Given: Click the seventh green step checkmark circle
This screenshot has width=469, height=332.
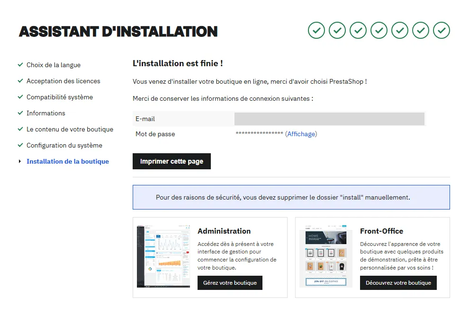Looking at the screenshot, I should click(x=442, y=30).
